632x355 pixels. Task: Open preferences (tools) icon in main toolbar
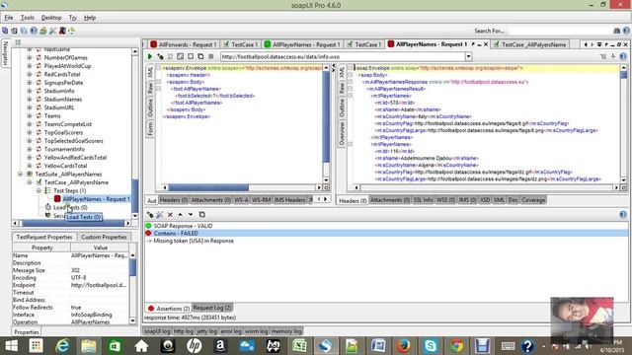pyautogui.click(x=52, y=31)
